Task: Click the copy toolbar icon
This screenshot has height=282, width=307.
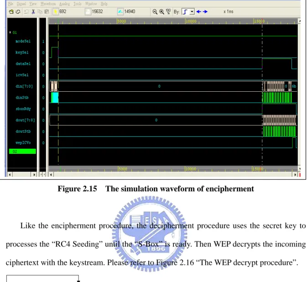Action: point(40,12)
